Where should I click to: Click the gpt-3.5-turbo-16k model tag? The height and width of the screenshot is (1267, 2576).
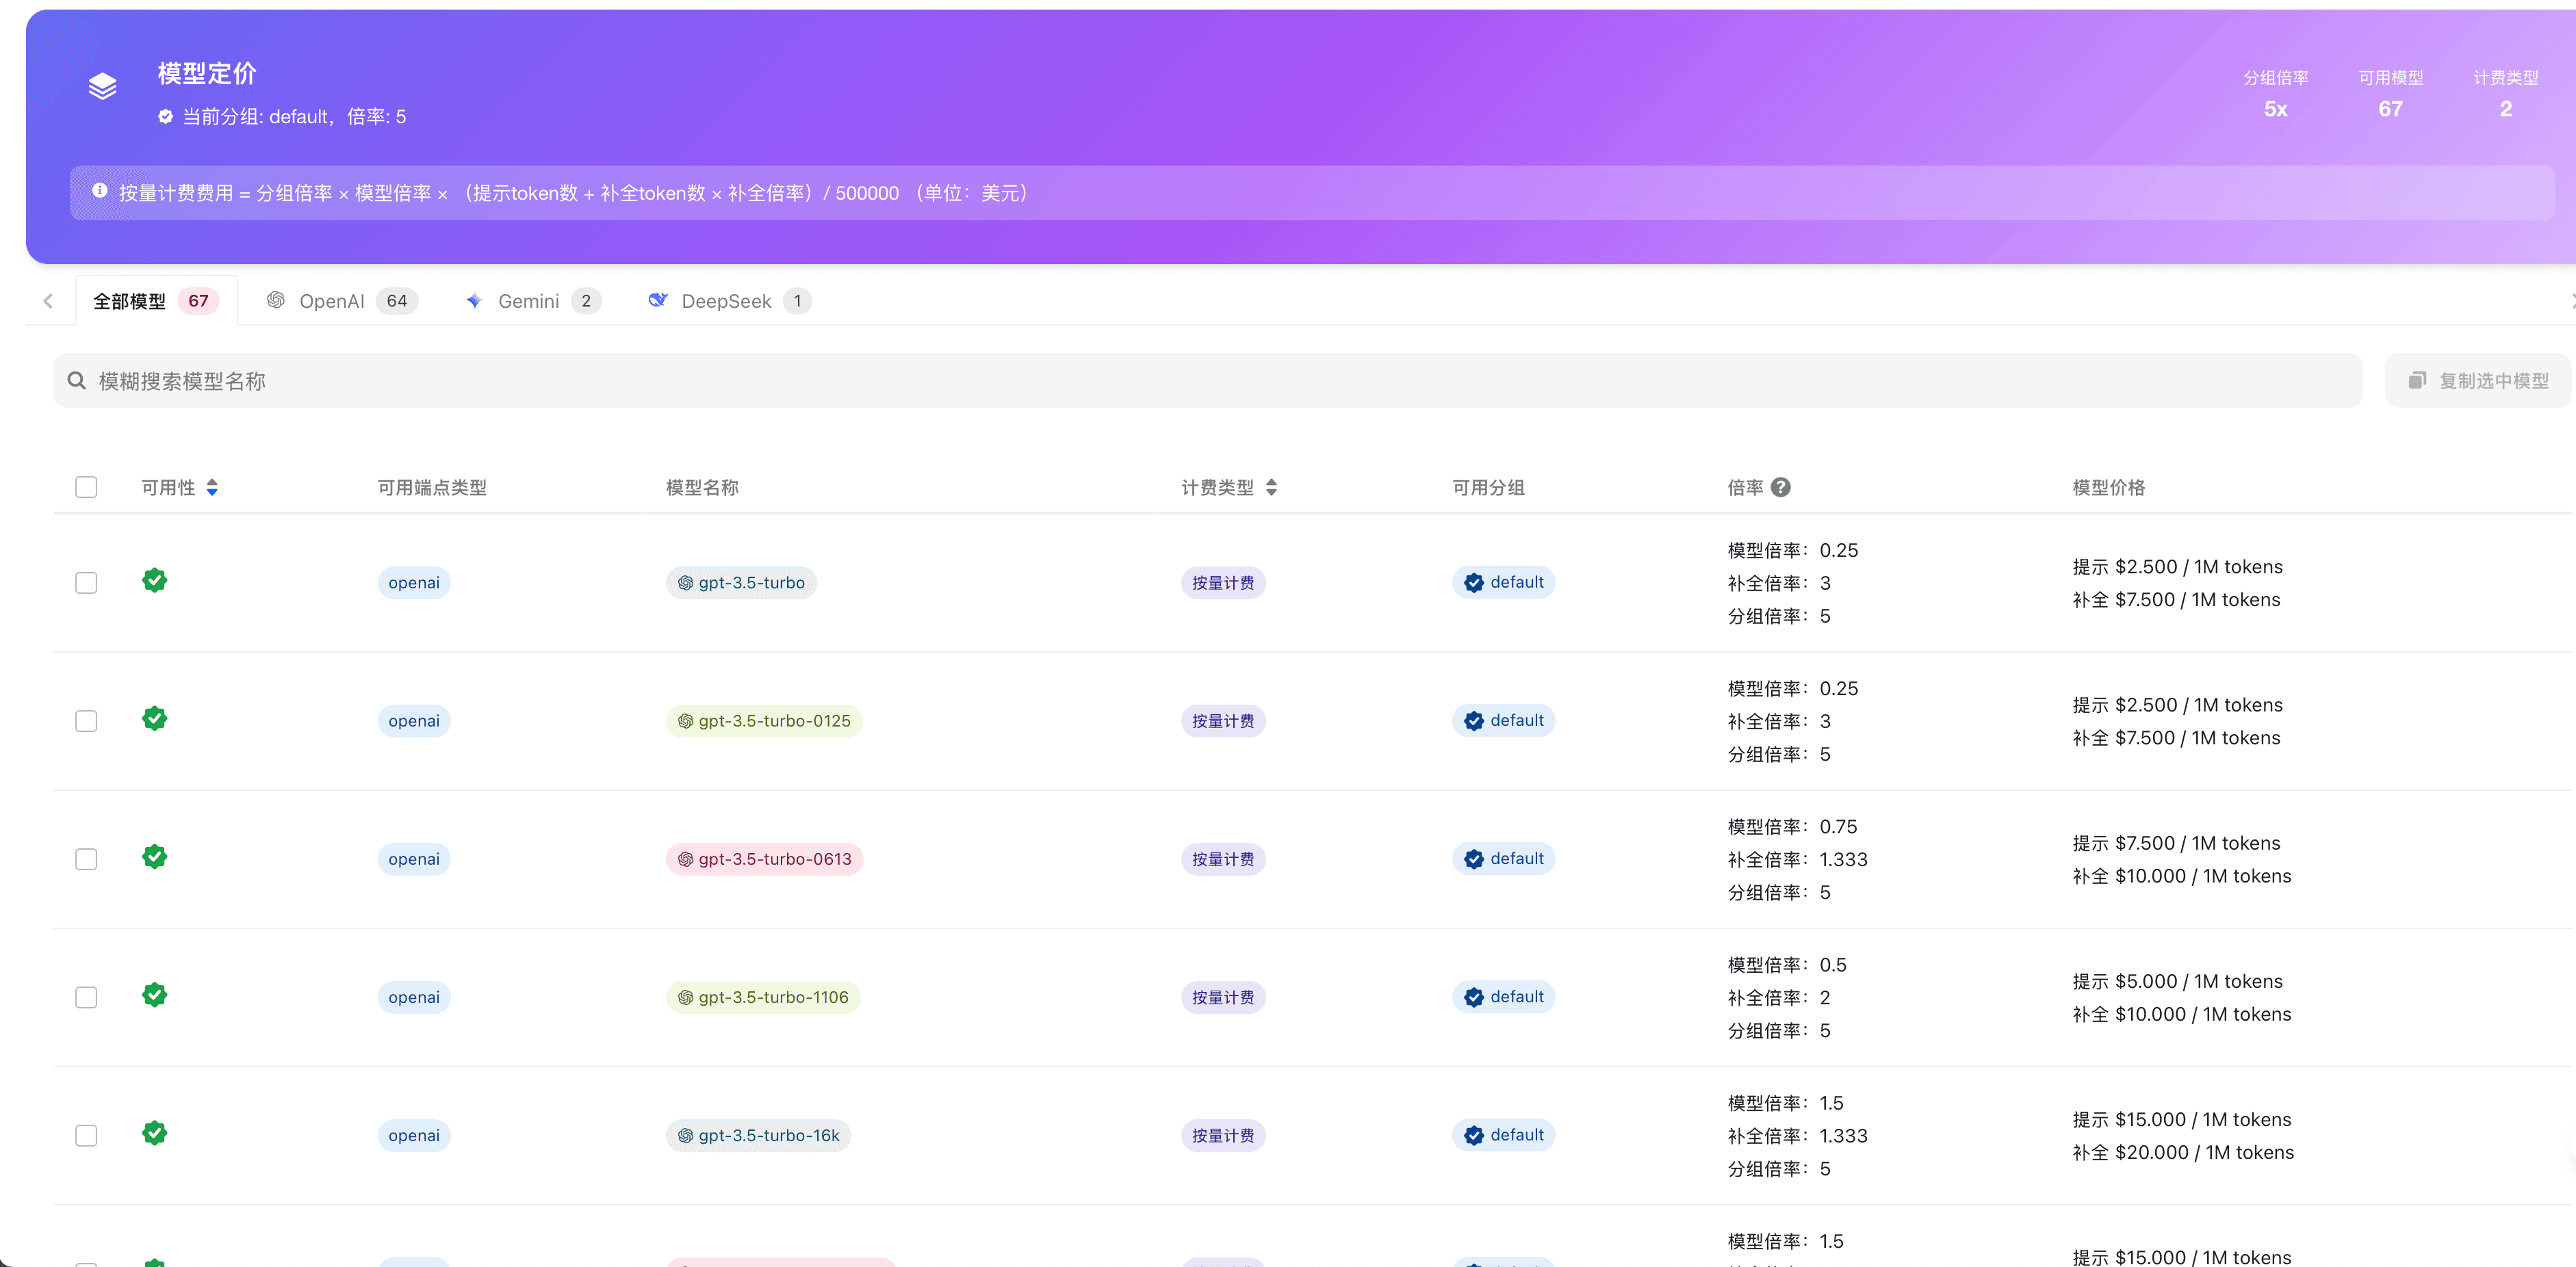pyautogui.click(x=758, y=1135)
